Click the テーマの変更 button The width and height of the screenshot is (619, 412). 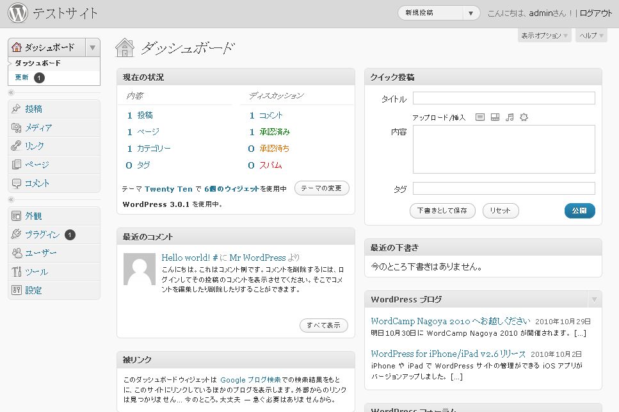click(321, 188)
